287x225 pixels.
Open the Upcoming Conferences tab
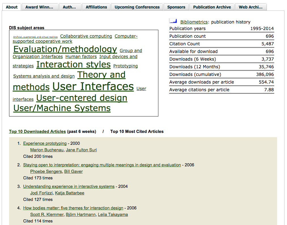[x=137, y=7]
